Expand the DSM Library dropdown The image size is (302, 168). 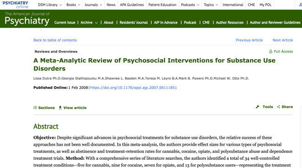(60, 5)
